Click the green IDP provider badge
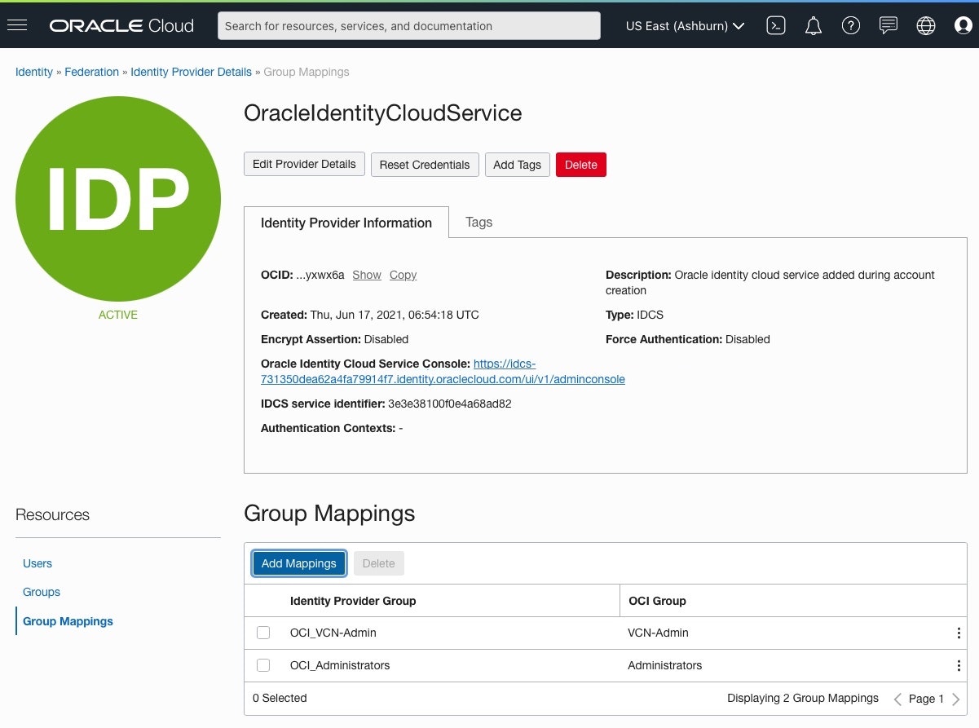 click(118, 198)
